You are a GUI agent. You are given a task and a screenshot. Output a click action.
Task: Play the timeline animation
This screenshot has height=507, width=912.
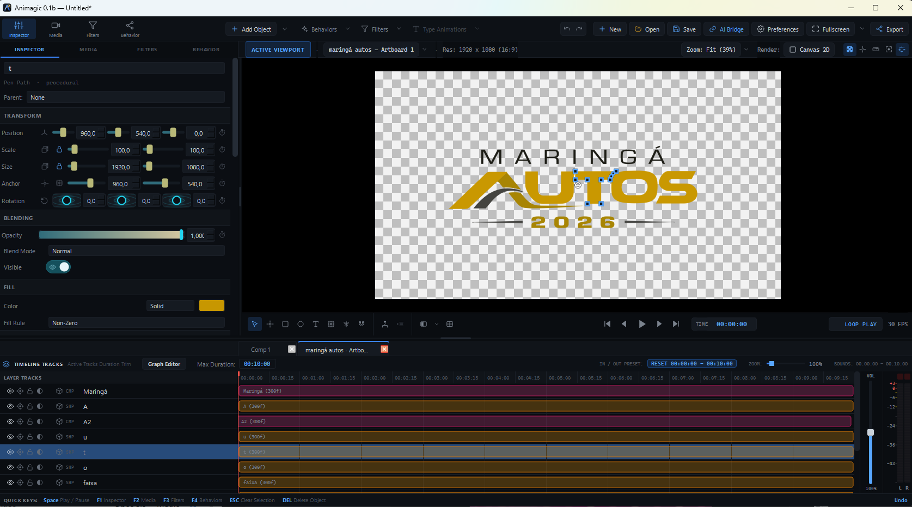pyautogui.click(x=642, y=324)
